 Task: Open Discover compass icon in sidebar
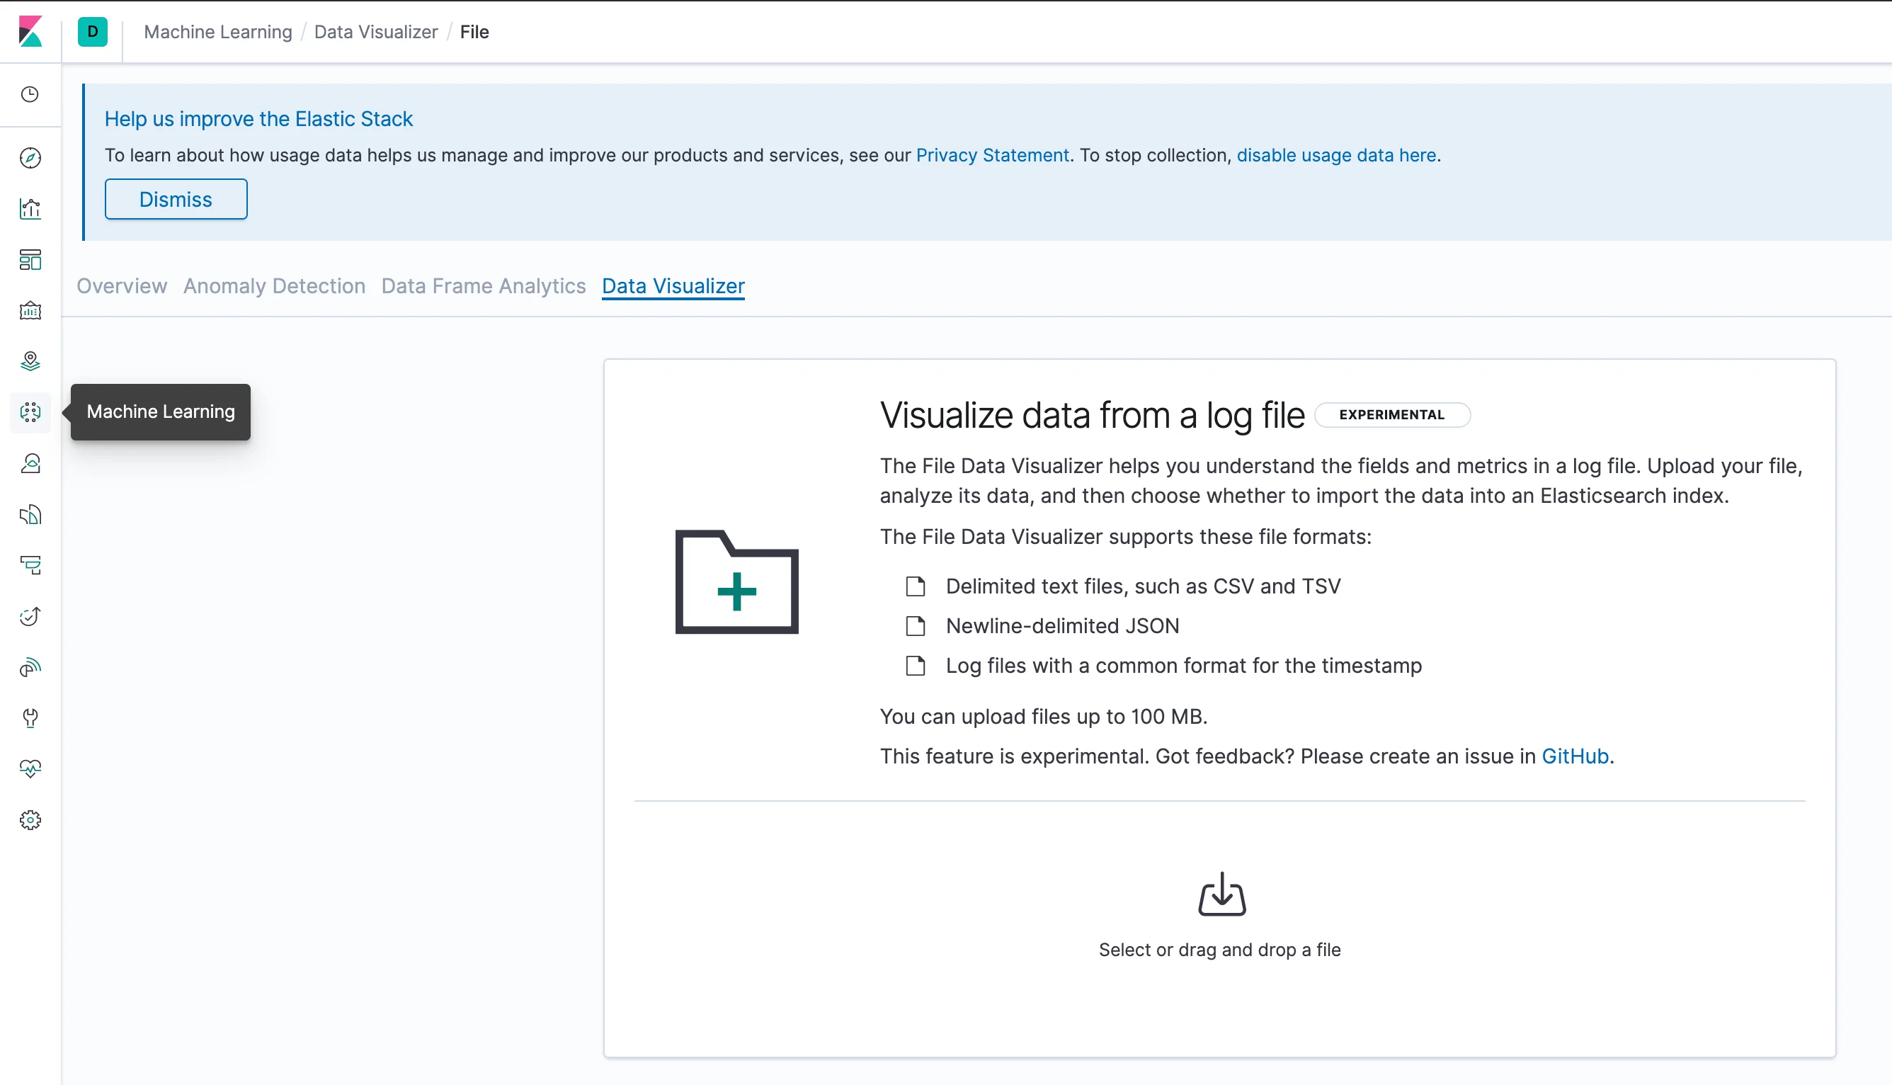tap(30, 158)
